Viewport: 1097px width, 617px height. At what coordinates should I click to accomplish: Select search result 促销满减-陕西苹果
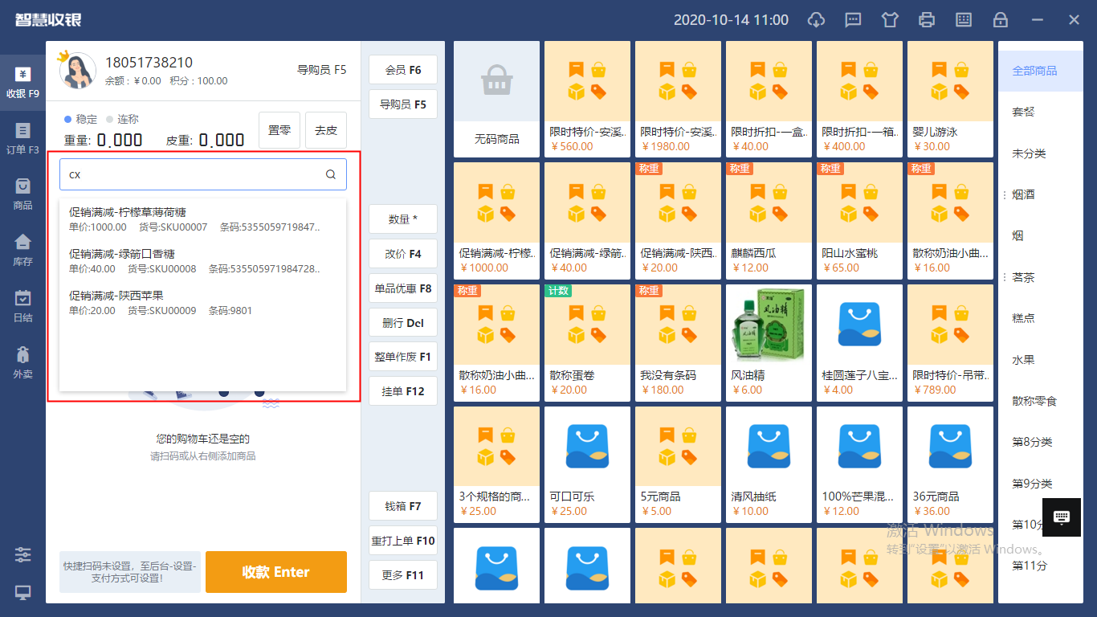pyautogui.click(x=116, y=296)
